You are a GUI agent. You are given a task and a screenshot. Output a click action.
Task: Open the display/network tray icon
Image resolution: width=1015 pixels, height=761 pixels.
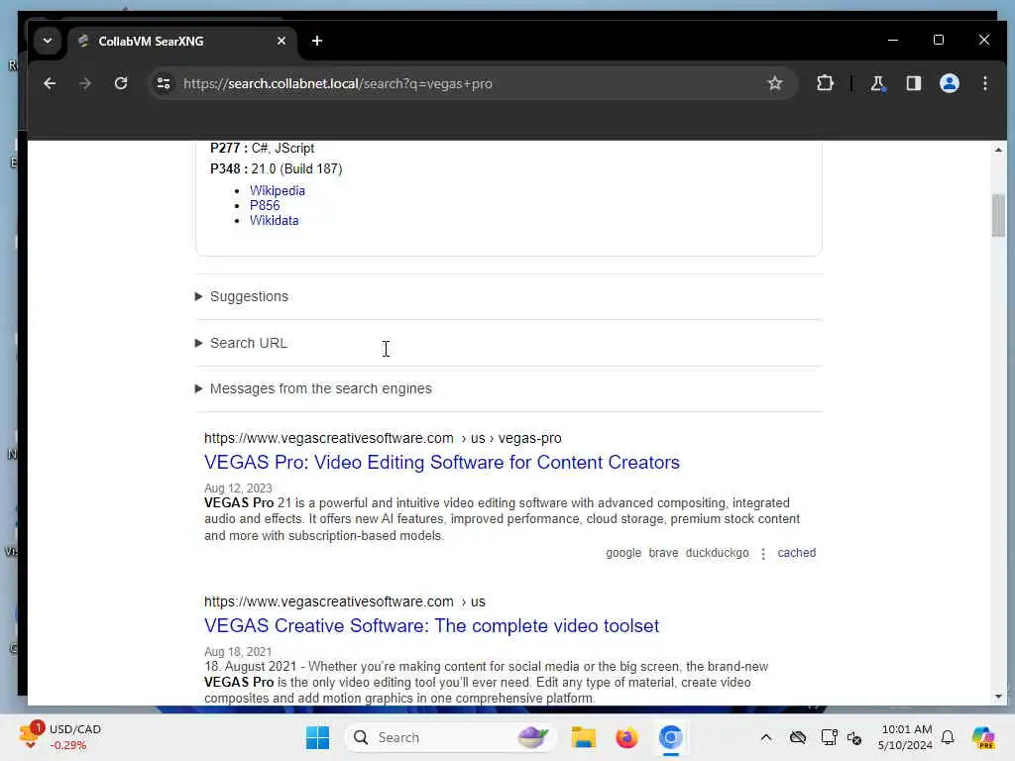[x=829, y=737]
